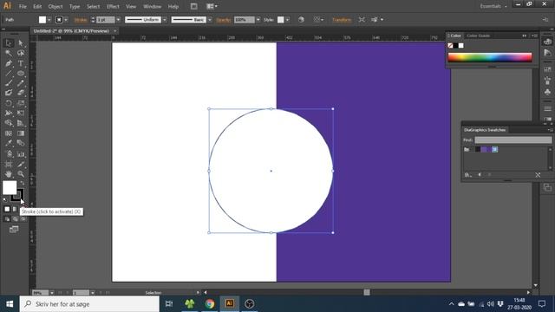This screenshot has height=312, width=555.
Task: Select the Symbol Sprayer tool
Action: tap(9, 154)
